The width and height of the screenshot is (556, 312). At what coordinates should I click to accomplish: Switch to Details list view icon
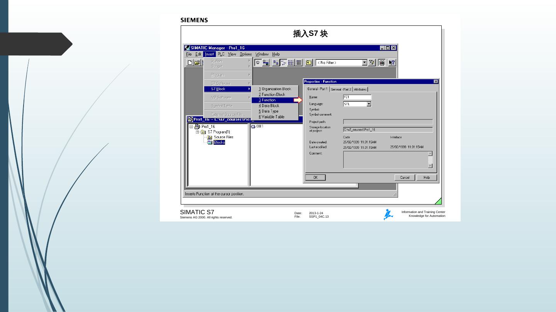[x=298, y=63]
